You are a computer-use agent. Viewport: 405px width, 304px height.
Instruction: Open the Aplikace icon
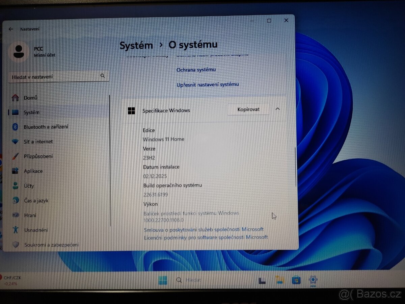tap(15, 171)
